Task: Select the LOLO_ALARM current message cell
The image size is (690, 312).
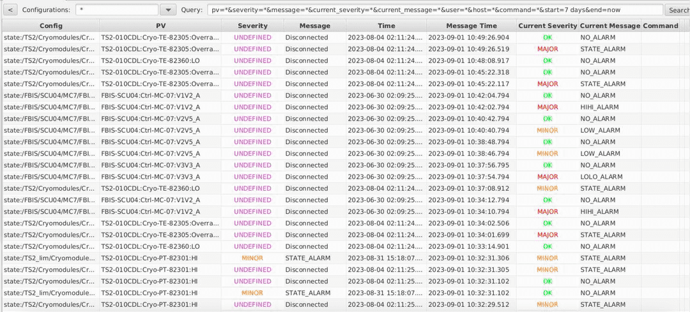Action: (601, 177)
